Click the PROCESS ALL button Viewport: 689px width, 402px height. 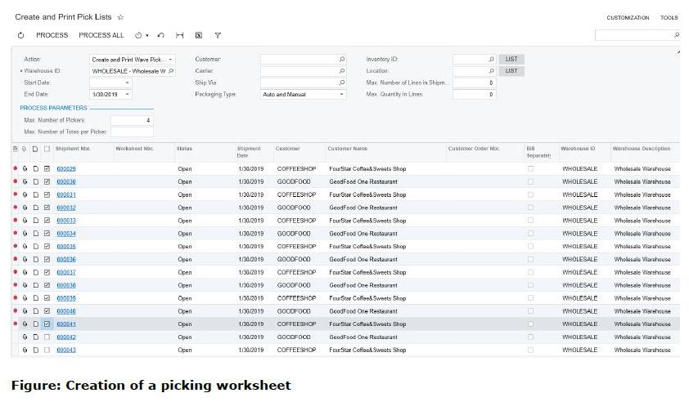click(x=101, y=35)
